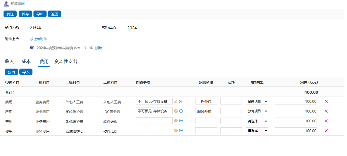Delete the IDC服务费 row with red X
Screen dimensions: 347x156
tap(326, 111)
